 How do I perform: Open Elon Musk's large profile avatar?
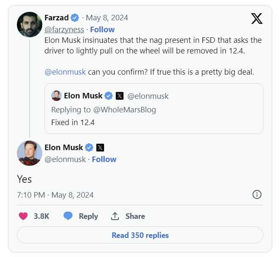coord(29,153)
